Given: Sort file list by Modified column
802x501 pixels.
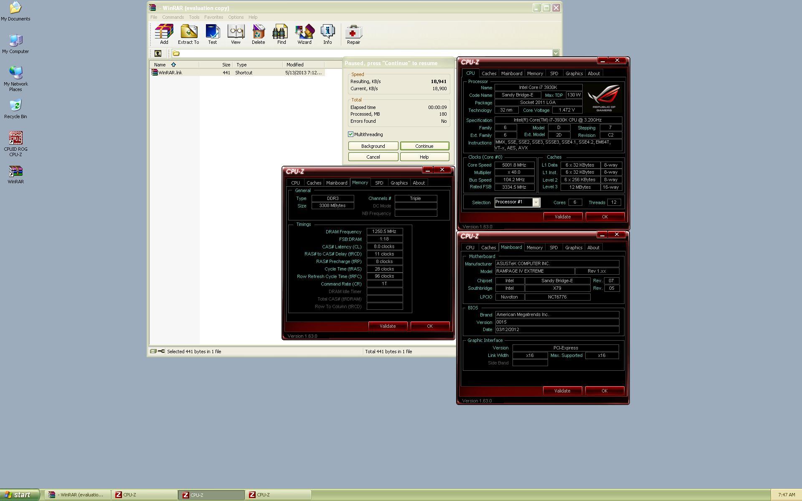Looking at the screenshot, I should [x=304, y=65].
